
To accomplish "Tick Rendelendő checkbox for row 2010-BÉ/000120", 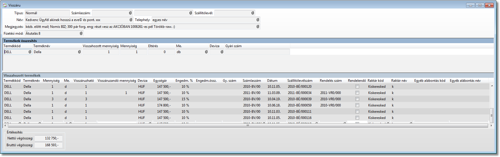I will click(x=357, y=87).
